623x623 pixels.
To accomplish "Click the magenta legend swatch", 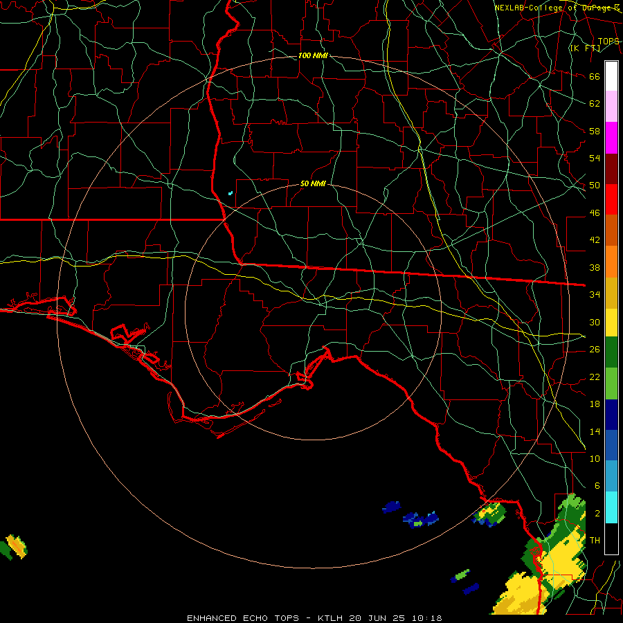I will tap(611, 138).
